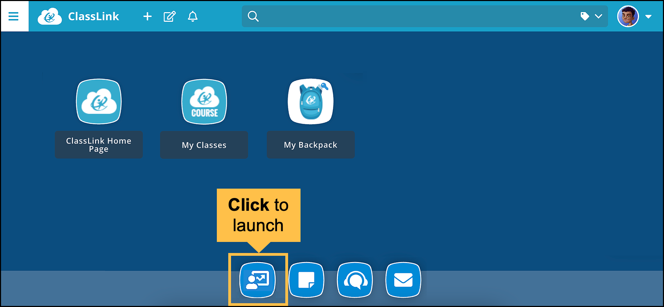Launch the ClassLink Home Page app icon
This screenshot has height=307, width=664.
[99, 101]
